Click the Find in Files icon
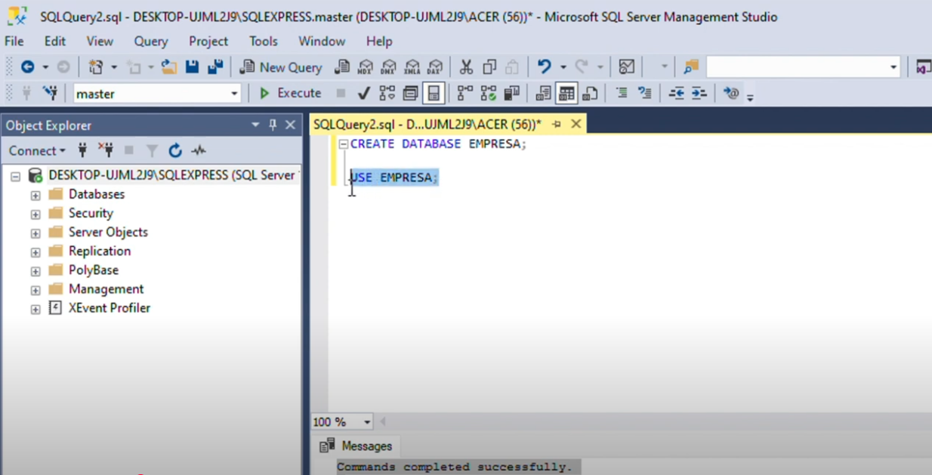Viewport: 932px width, 475px height. click(691, 67)
